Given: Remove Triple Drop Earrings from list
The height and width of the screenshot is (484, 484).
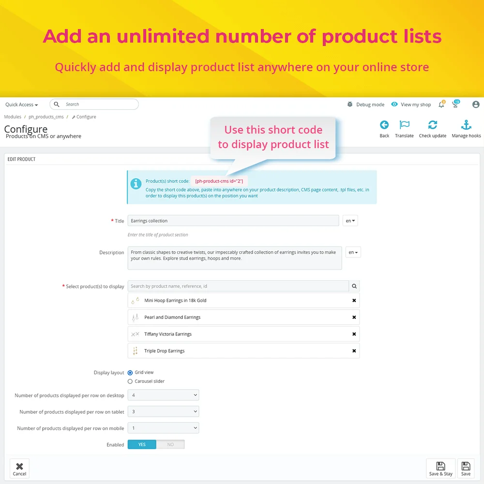Looking at the screenshot, I should [x=354, y=351].
